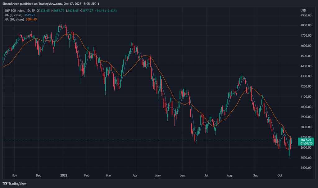Click the orange MA 20 value 3684.49
318x188 pixels.
click(x=32, y=19)
